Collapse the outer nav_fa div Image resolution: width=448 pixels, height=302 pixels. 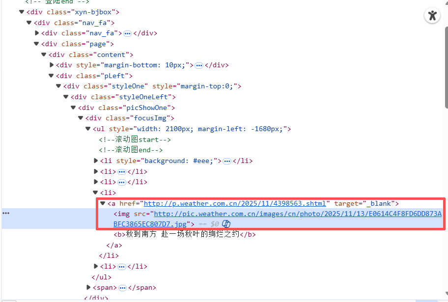[x=29, y=23]
